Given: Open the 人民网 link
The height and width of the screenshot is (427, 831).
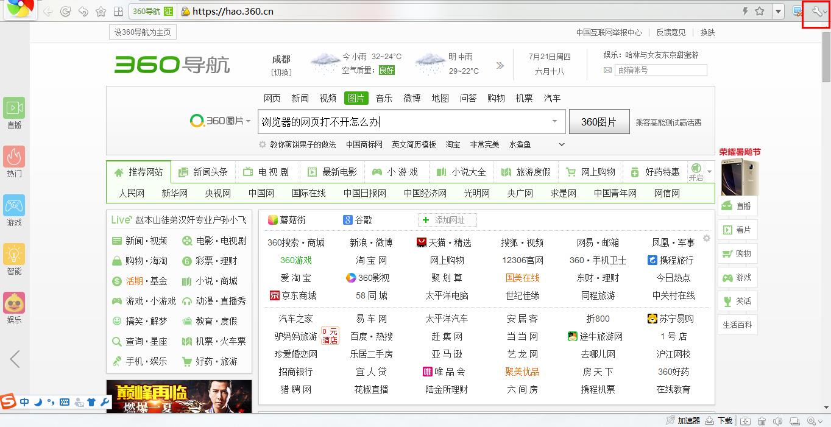Looking at the screenshot, I should click(132, 193).
